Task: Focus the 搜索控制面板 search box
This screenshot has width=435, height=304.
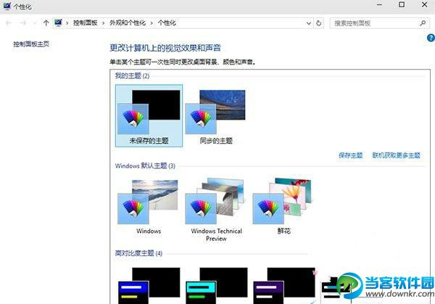Action: tap(379, 23)
